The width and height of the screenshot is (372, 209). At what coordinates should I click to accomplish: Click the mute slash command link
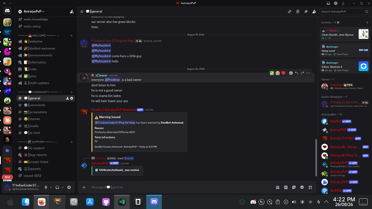click(129, 158)
